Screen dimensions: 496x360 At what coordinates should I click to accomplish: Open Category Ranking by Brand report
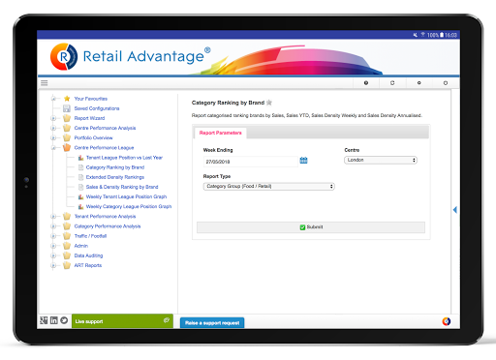(115, 167)
